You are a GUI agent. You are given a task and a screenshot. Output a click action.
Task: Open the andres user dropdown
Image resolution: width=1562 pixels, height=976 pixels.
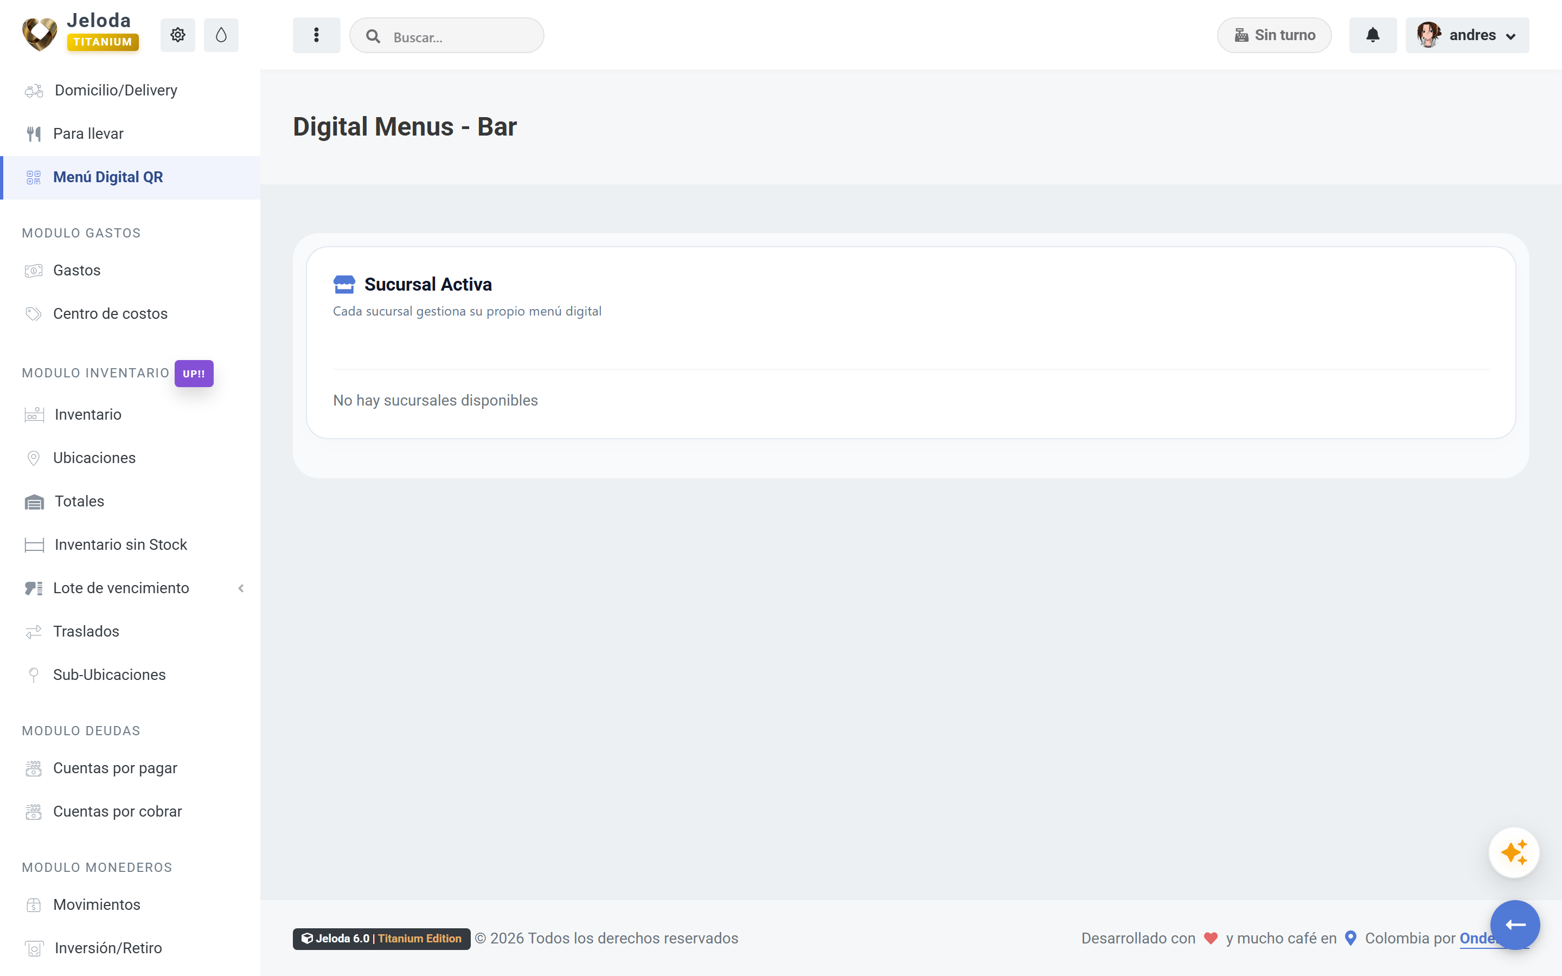(1467, 35)
